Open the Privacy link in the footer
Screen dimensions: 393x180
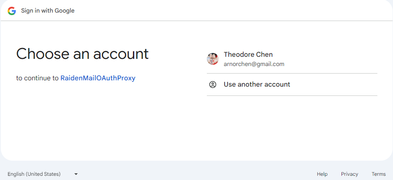(x=350, y=174)
